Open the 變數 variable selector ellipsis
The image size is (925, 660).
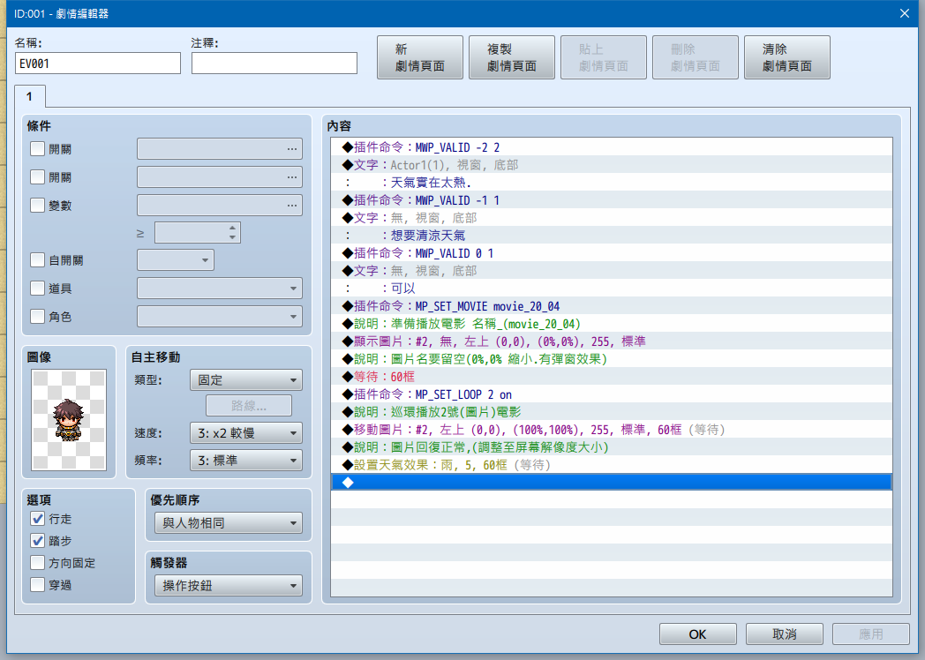(x=292, y=206)
